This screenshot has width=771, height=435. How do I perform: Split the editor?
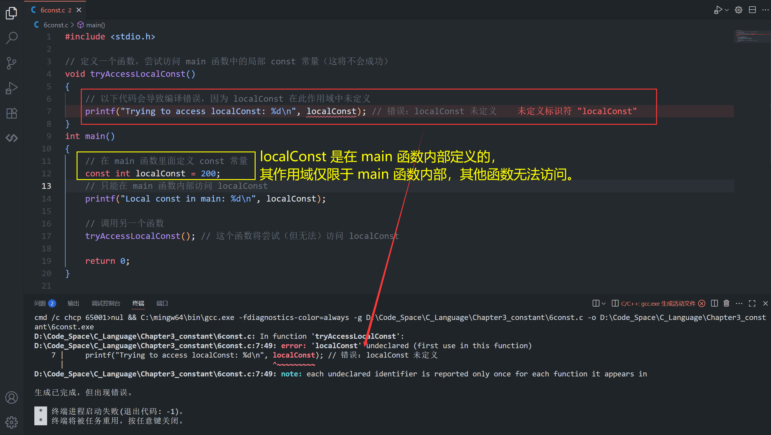(x=752, y=10)
